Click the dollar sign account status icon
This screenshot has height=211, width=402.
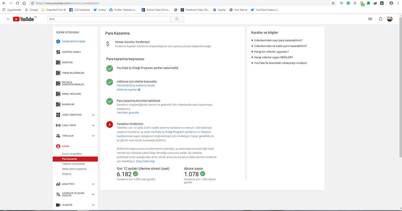pos(108,43)
